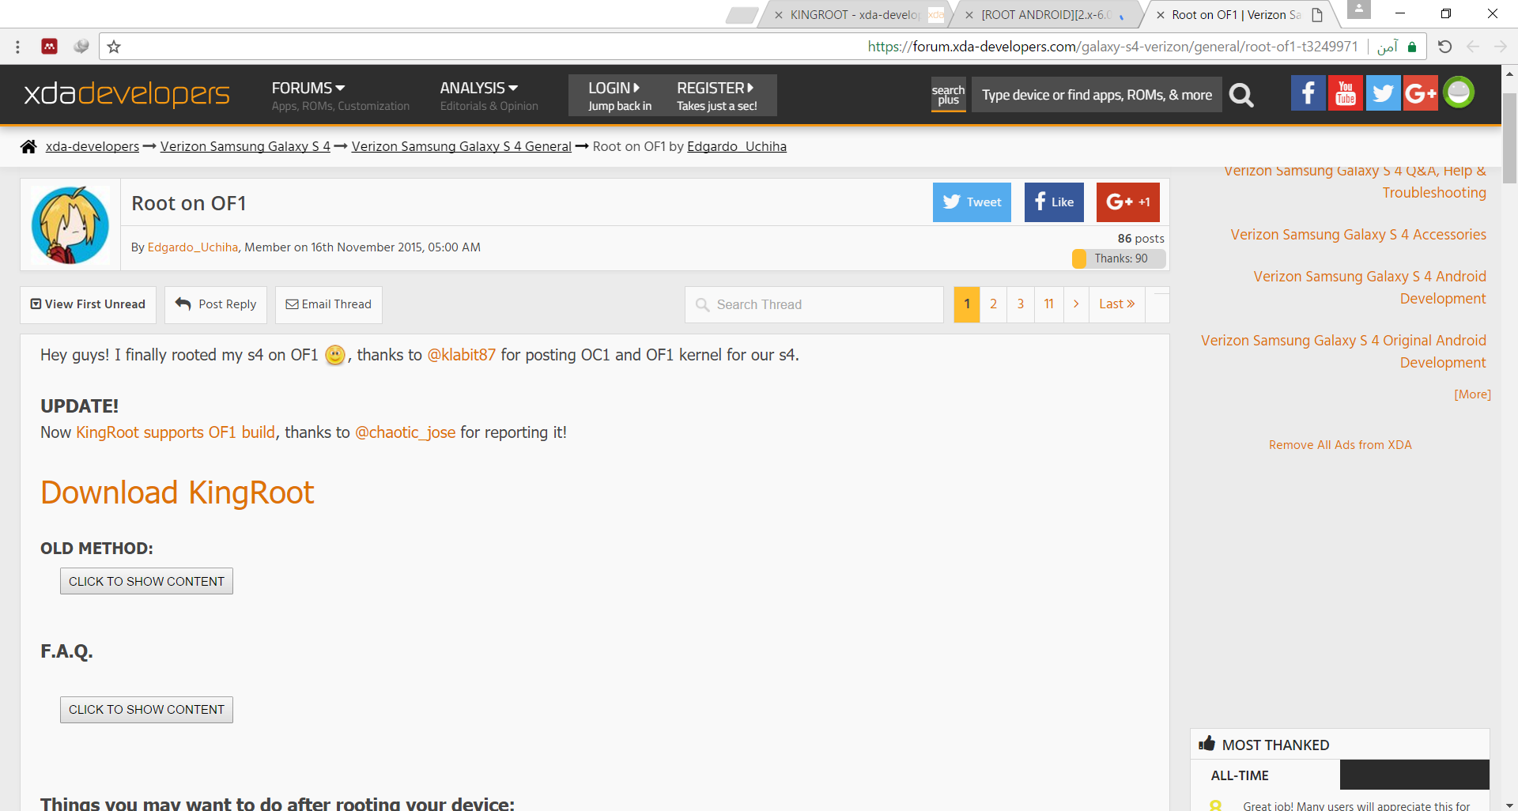Click Post Reply button
The height and width of the screenshot is (811, 1518).
point(216,304)
